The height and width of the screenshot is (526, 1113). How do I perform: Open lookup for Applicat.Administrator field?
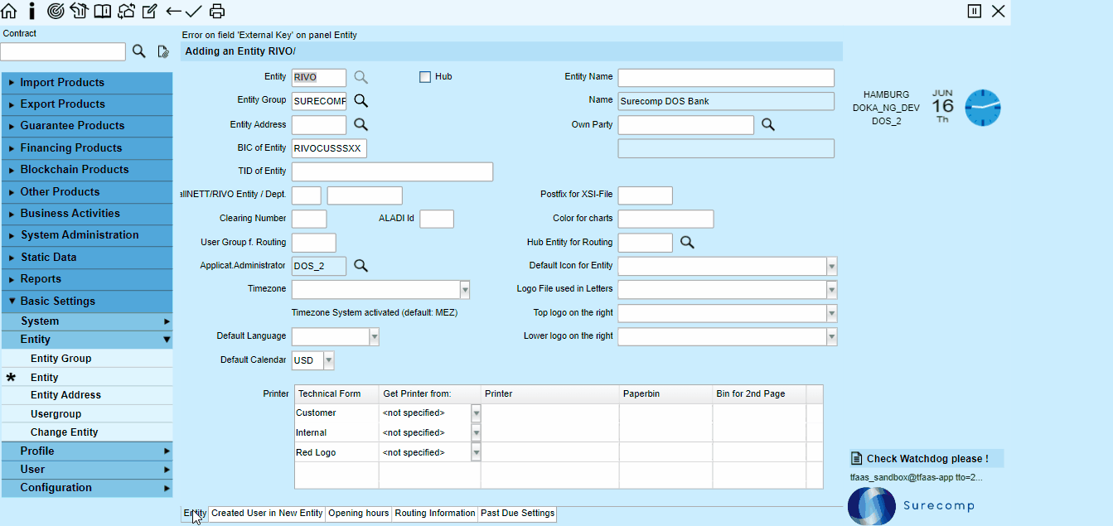coord(361,265)
